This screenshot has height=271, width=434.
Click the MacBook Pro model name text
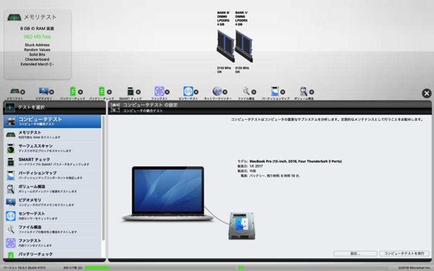pos(295,161)
